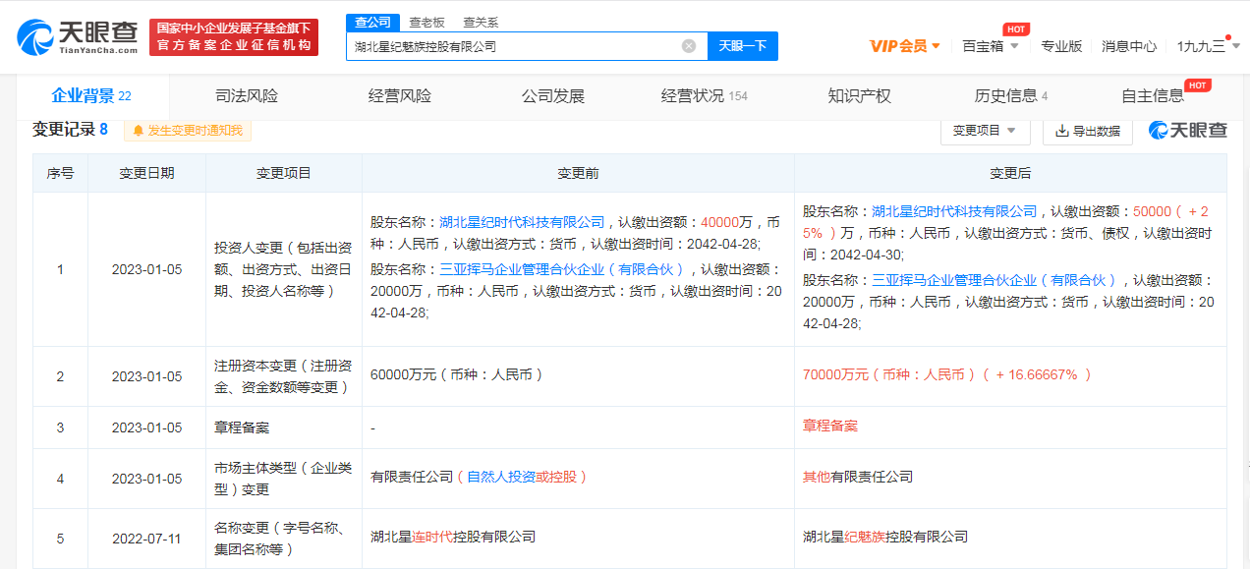Open 湖北星纪时代科技有限公司 link in 变更后 column
Image resolution: width=1250 pixels, height=569 pixels.
[954, 211]
